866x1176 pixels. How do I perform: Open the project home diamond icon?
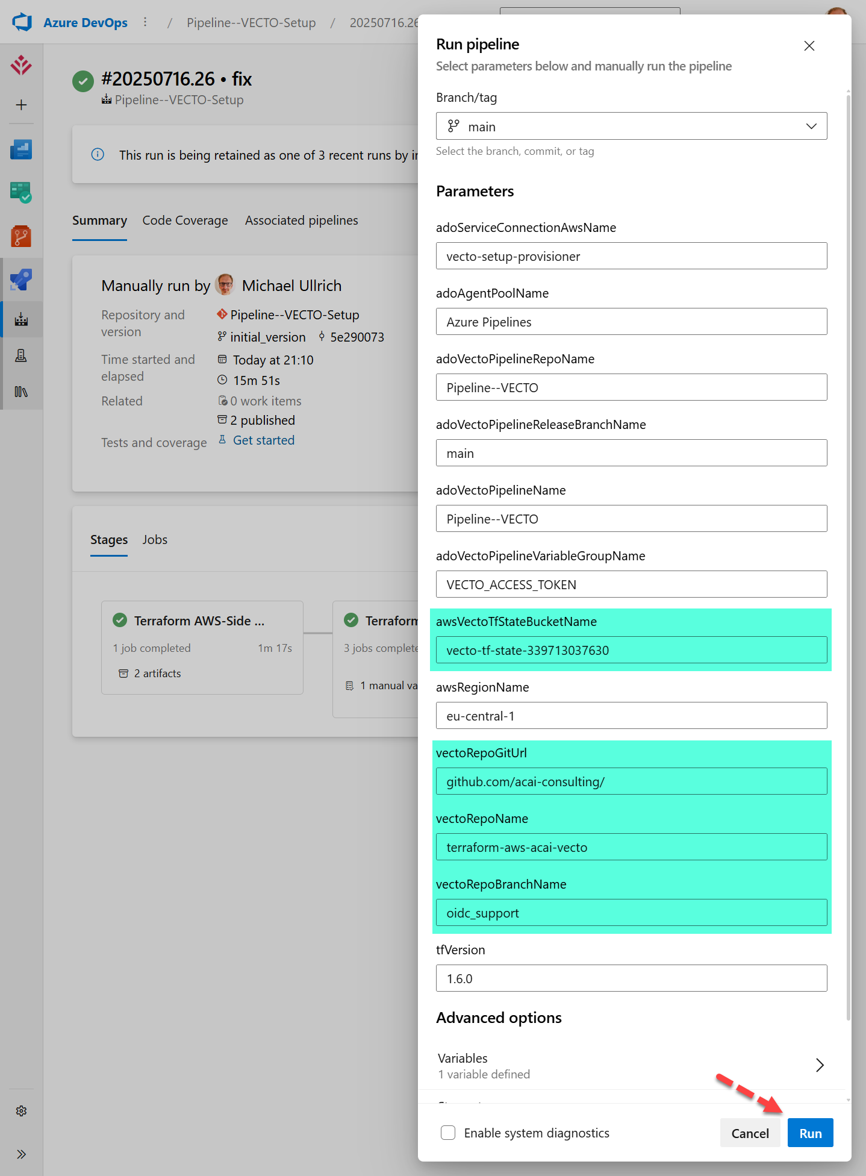[21, 65]
